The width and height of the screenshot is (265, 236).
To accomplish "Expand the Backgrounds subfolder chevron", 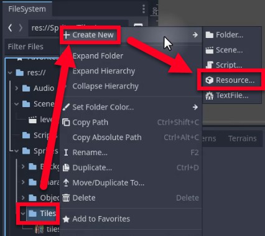I will point(23,166).
